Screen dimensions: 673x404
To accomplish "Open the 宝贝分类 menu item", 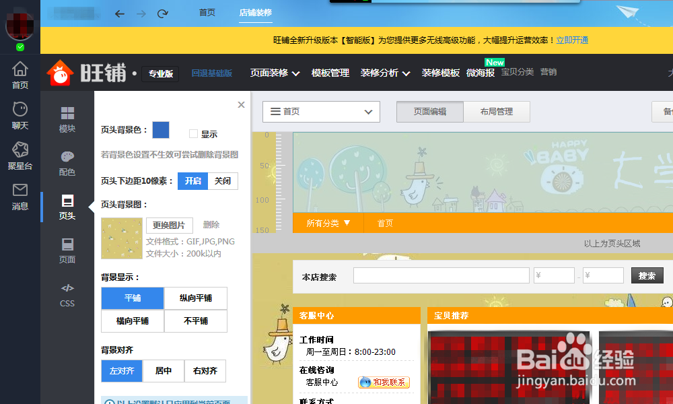I will (x=517, y=72).
